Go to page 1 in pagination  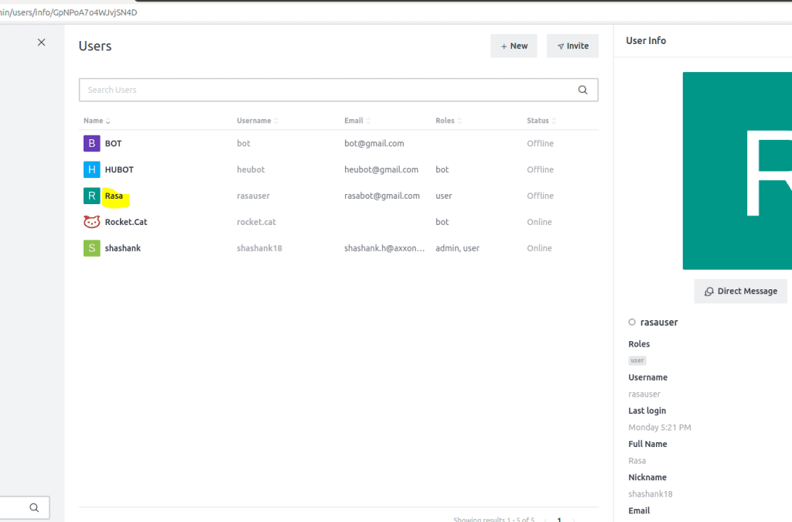pyautogui.click(x=559, y=520)
